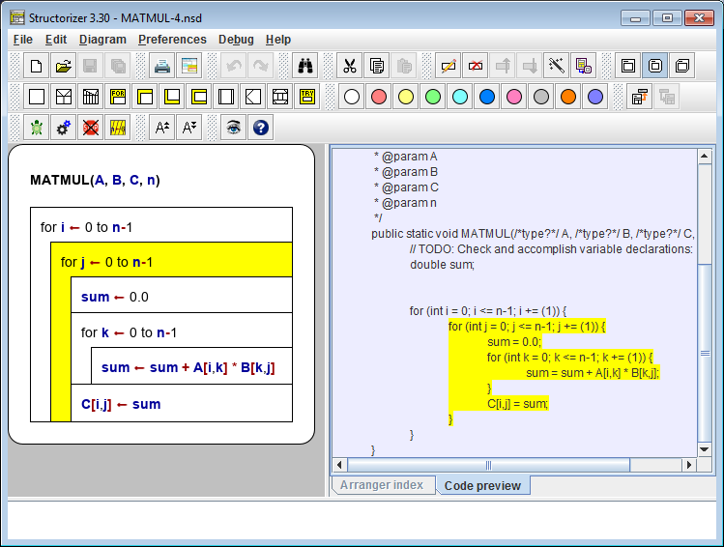Click the code preview scroll-up arrow
This screenshot has width=724, height=547.
(704, 156)
